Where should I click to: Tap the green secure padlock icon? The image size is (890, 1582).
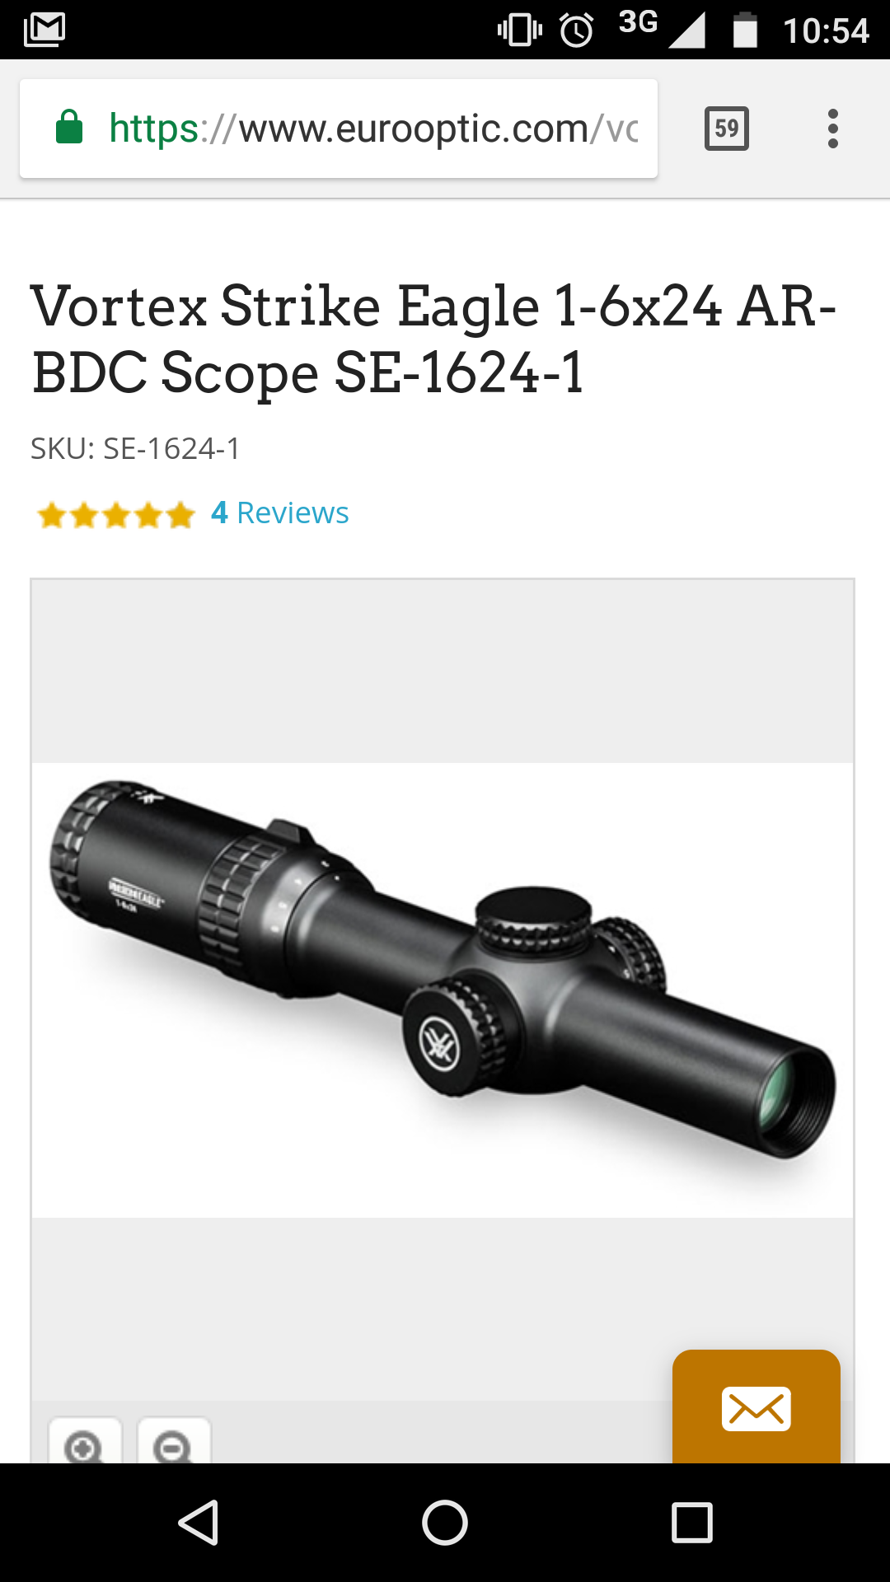[x=69, y=128]
